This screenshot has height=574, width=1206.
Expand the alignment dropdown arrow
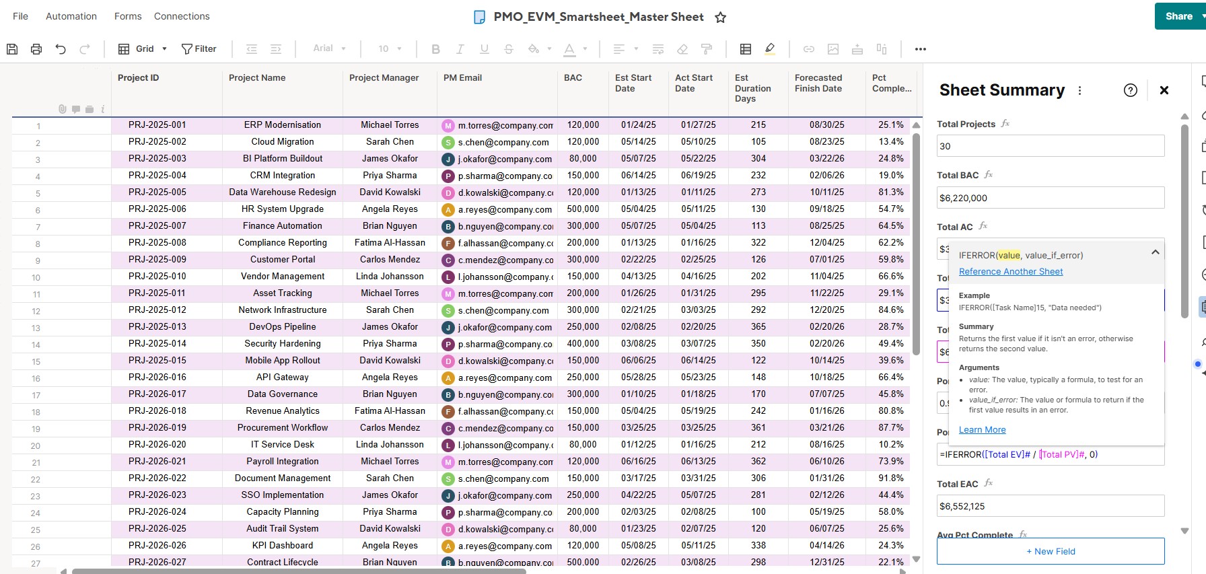pyautogui.click(x=636, y=48)
